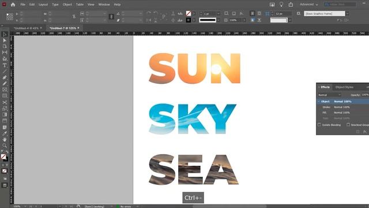
Task: Toggle constrain proportions for width and height
Action: (74, 17)
